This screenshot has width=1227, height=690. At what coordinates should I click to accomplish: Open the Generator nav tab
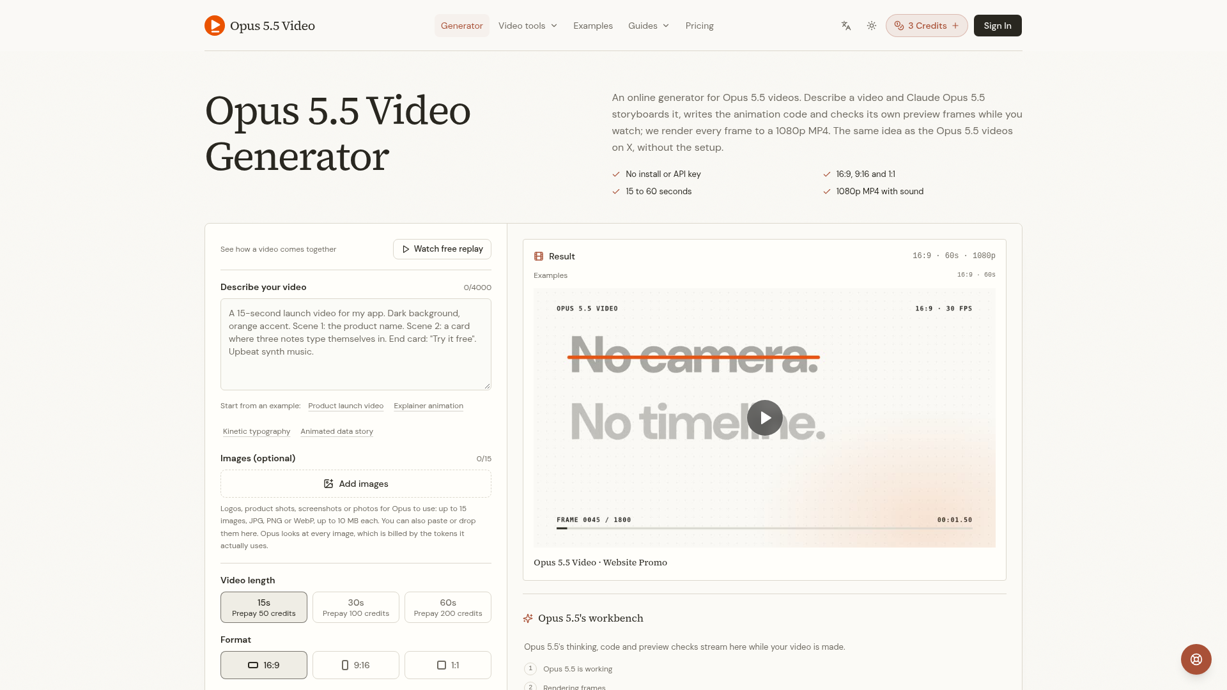point(462,26)
